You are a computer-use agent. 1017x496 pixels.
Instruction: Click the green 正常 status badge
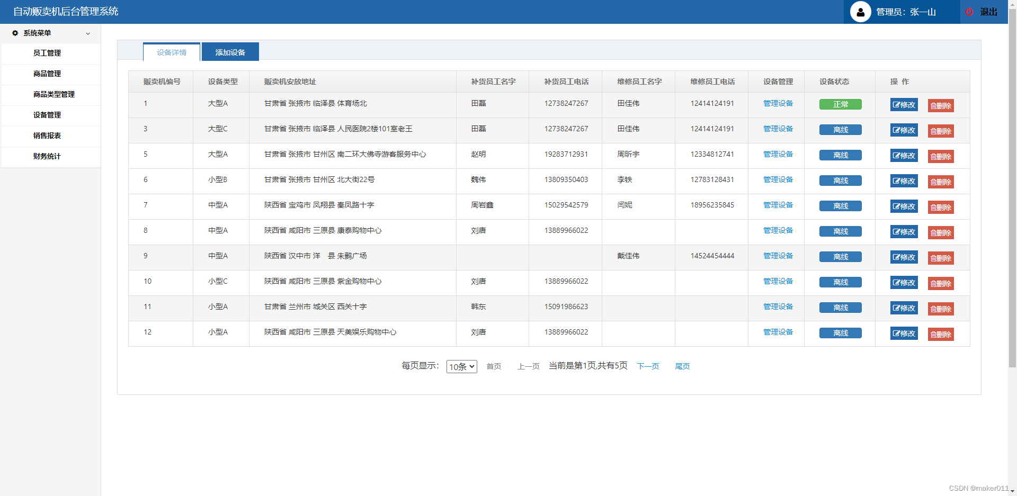(841, 104)
